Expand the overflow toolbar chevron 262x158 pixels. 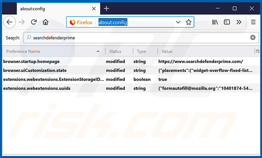tap(239, 22)
